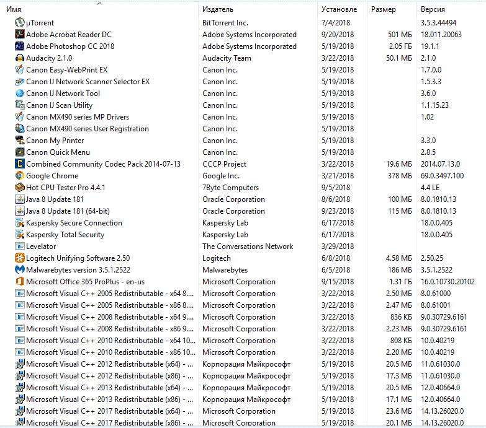The width and height of the screenshot is (486, 428).
Task: Select the 4.4 LE version cell
Action: (x=430, y=188)
